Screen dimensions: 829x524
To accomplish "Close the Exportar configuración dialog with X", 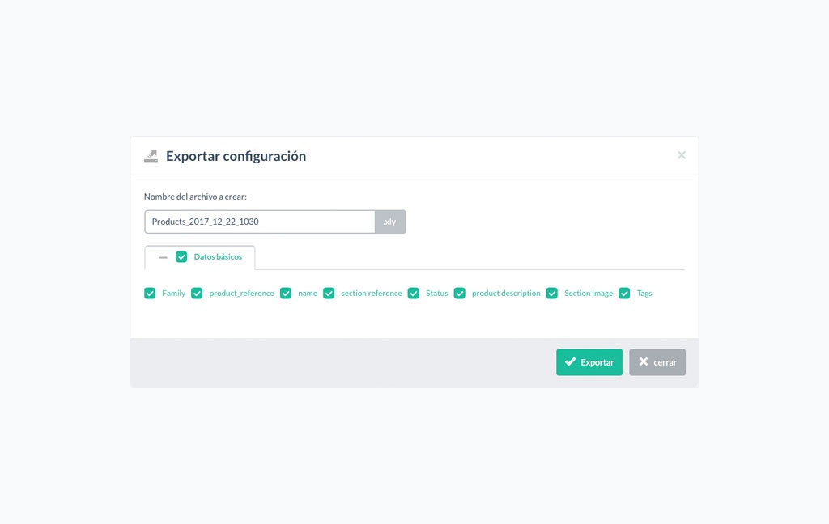I will (682, 154).
